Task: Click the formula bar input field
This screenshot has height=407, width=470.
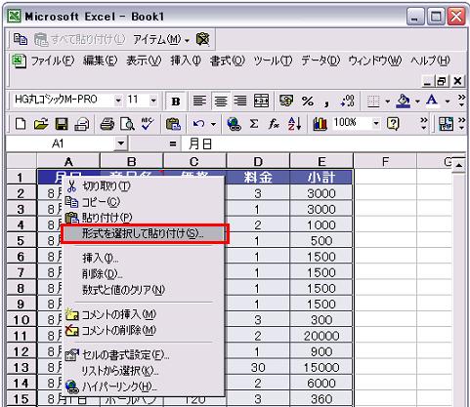Action: tap(322, 143)
